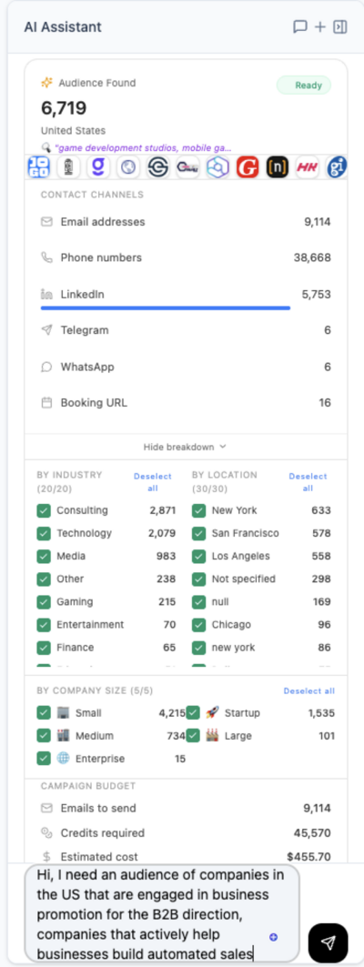Image resolution: width=364 pixels, height=967 pixels.
Task: Click the small blue plus icon in input
Action: tap(274, 937)
